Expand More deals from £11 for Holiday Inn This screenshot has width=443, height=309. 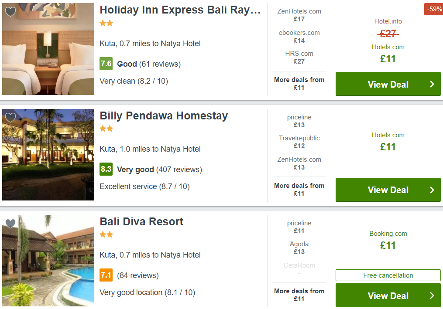pyautogui.click(x=299, y=84)
